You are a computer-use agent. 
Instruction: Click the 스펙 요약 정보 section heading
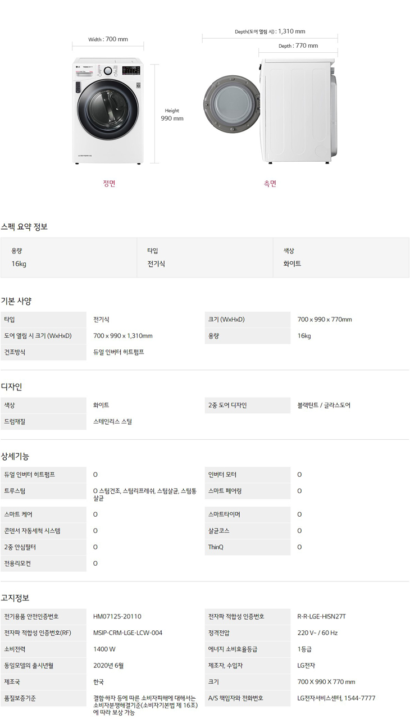(x=24, y=226)
